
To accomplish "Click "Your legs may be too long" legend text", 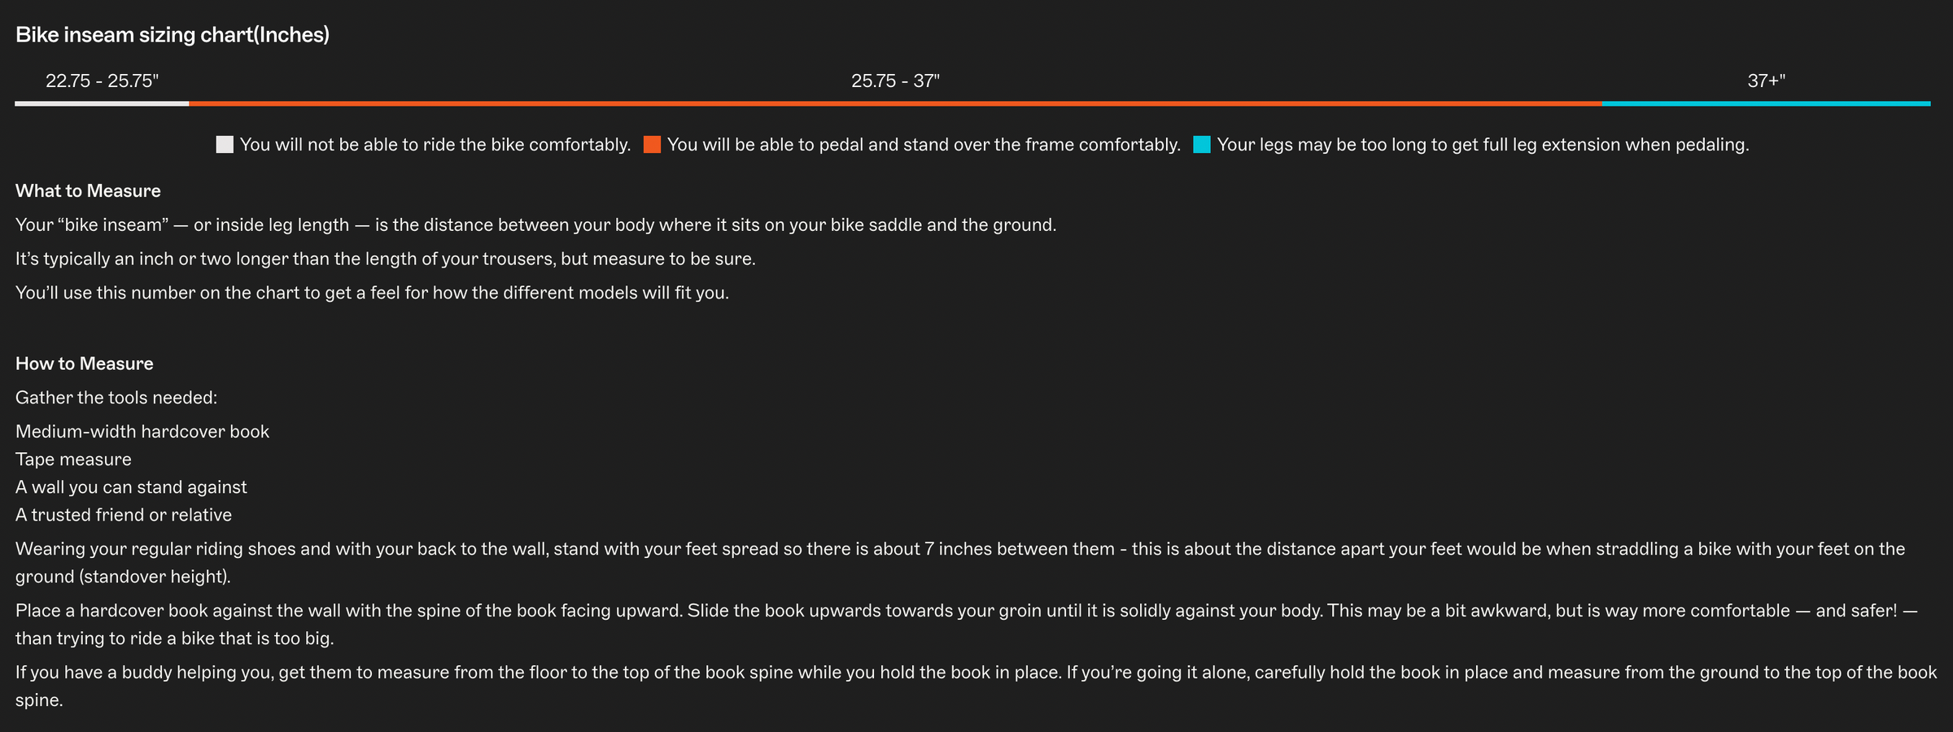I will coord(1483,145).
